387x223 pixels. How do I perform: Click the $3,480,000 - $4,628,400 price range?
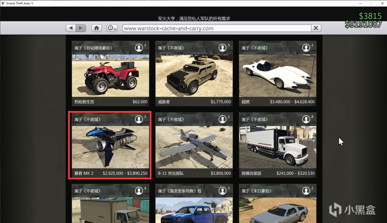(x=292, y=102)
